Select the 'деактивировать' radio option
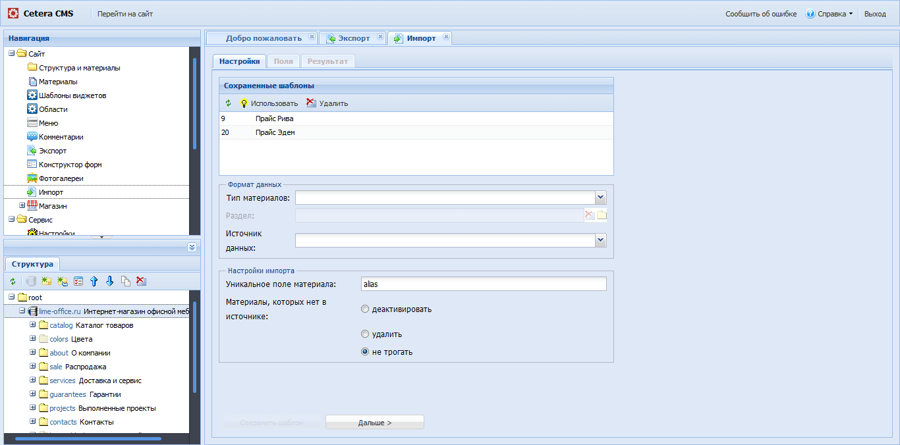 [x=365, y=309]
